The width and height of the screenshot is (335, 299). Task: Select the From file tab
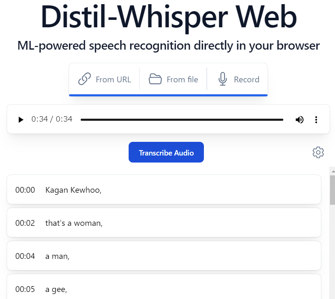point(173,79)
